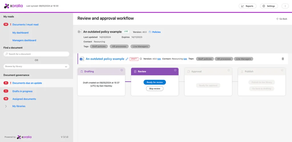Click Search for a document field
Screen dimensions: 292x142
coord(36,54)
